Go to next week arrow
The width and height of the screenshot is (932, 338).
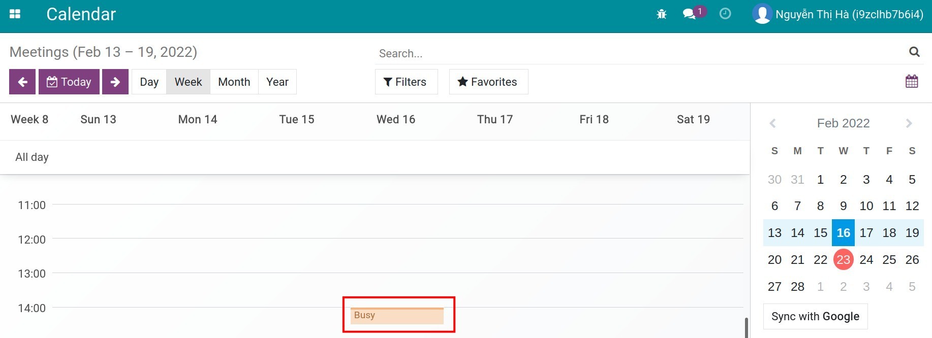coord(115,82)
